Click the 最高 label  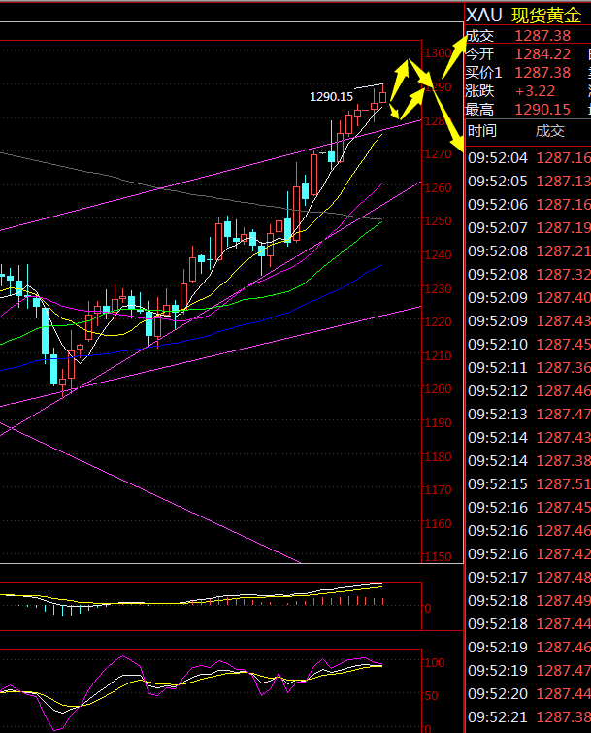(479, 110)
